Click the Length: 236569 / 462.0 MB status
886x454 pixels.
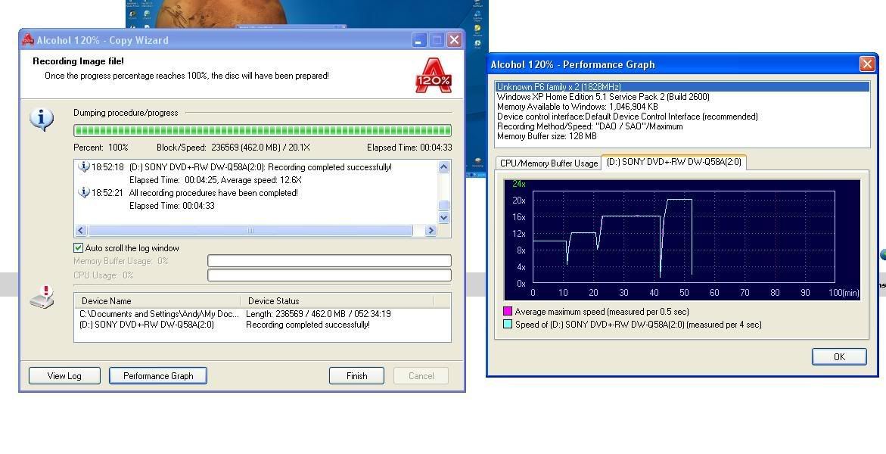click(318, 314)
